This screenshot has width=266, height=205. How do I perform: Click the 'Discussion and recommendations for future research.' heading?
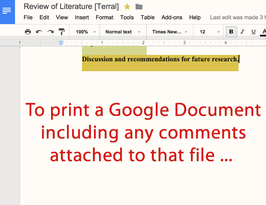tap(160, 59)
